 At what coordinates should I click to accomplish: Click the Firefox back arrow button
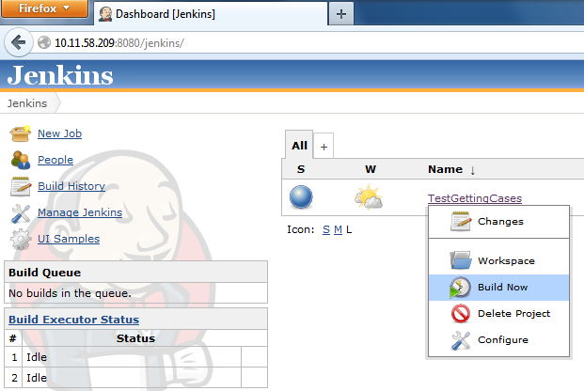coord(18,42)
